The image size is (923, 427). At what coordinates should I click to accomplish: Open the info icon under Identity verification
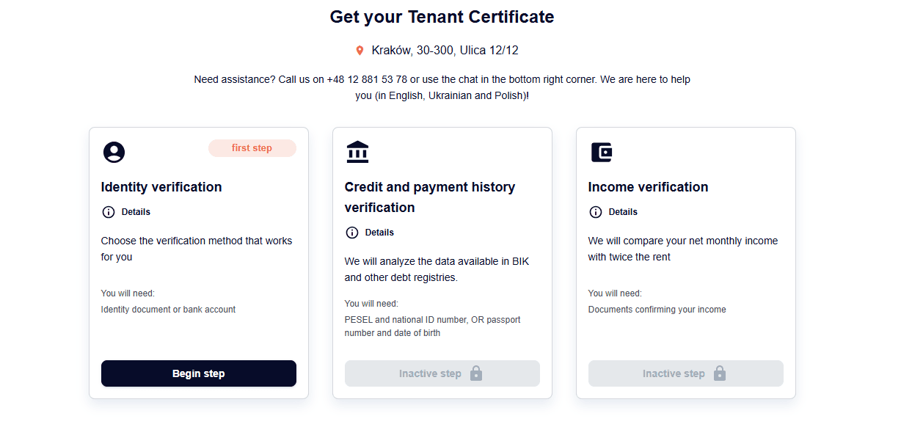[x=109, y=212]
